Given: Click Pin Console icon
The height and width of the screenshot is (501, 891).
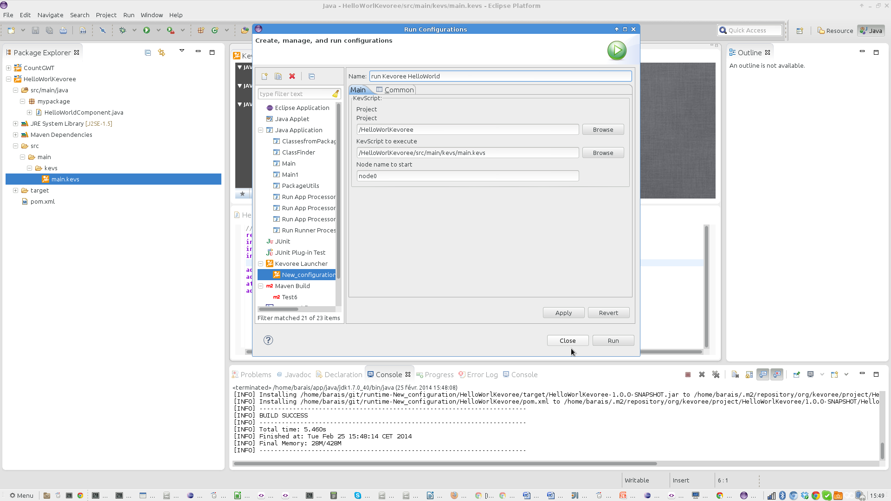Looking at the screenshot, I should (x=797, y=375).
